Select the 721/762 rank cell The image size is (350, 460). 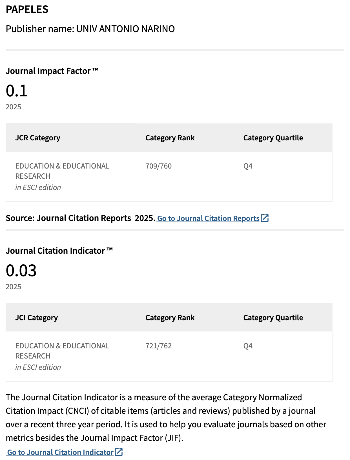point(158,346)
